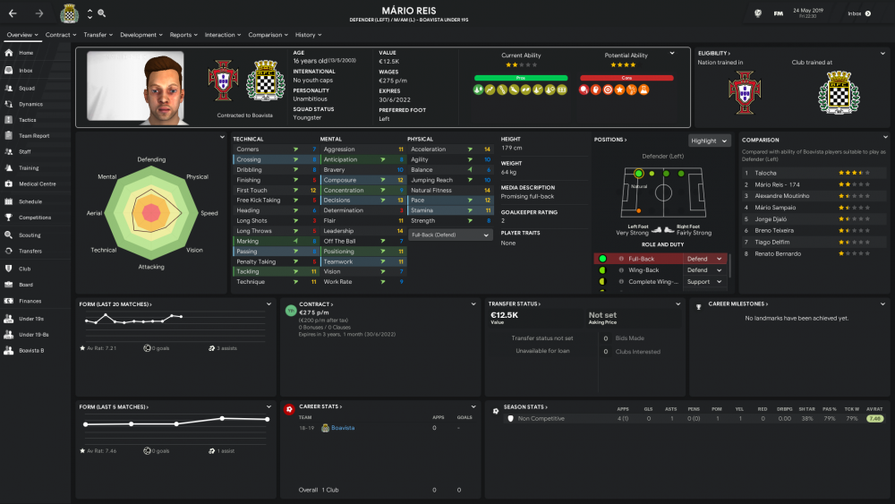The width and height of the screenshot is (895, 504).
Task: Open the Positions heading link
Action: coord(610,140)
